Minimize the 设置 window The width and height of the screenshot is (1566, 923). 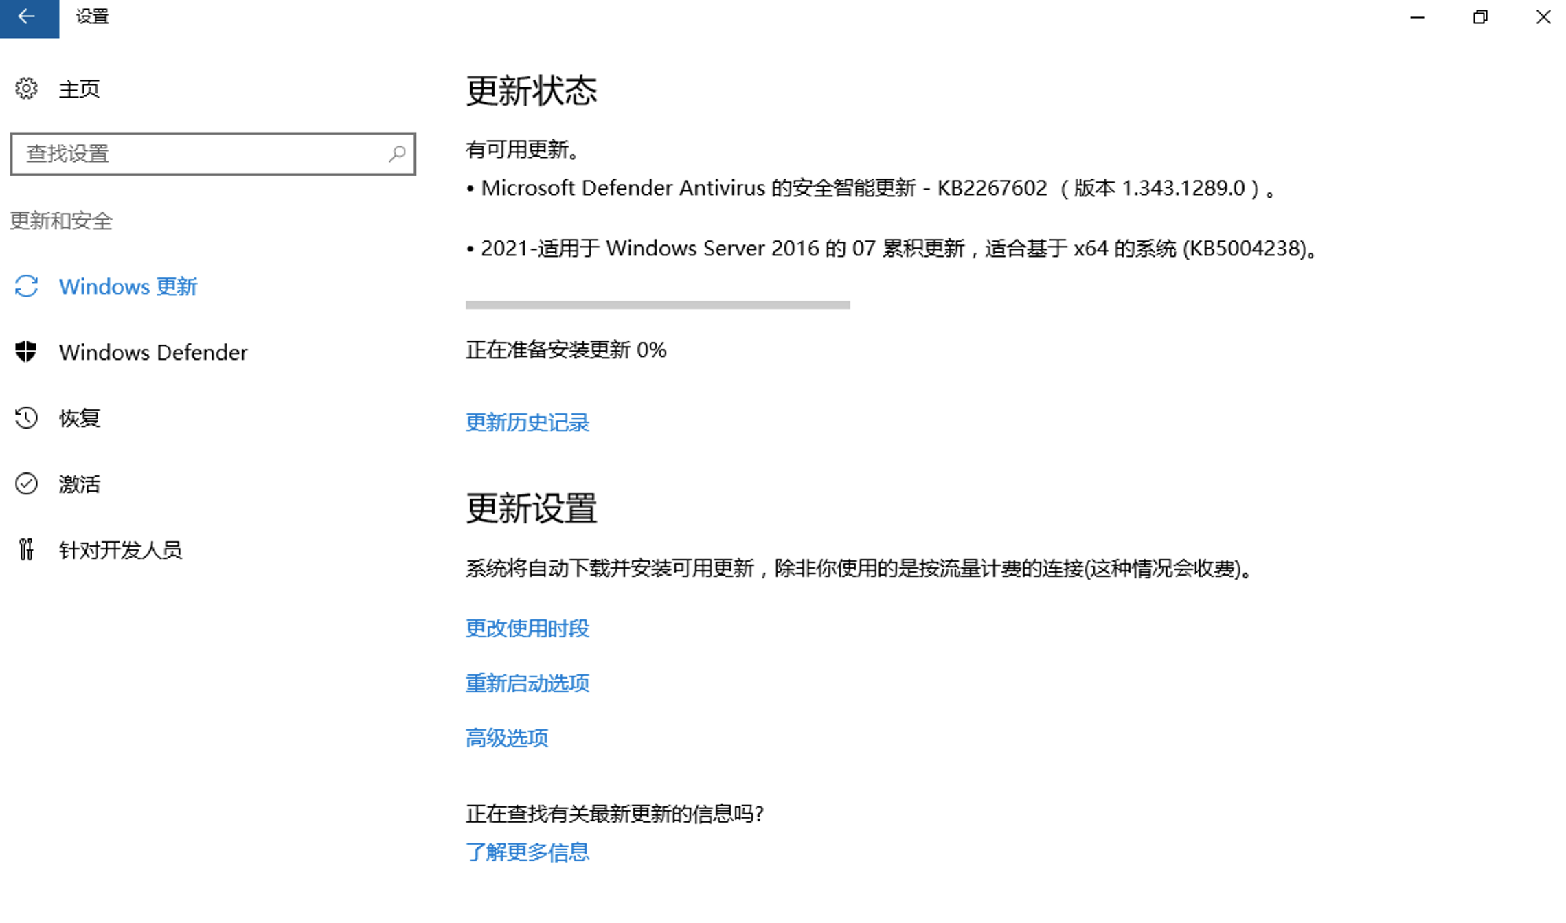tap(1418, 18)
